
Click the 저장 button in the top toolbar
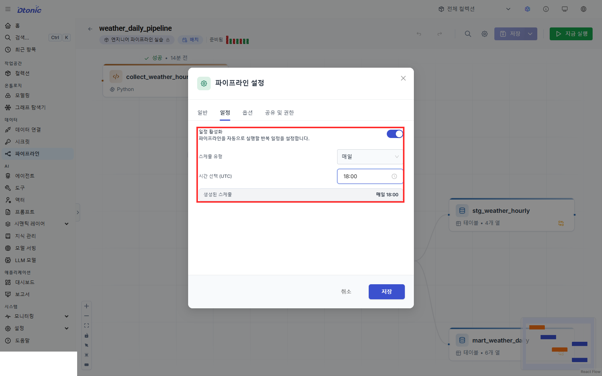click(x=509, y=34)
